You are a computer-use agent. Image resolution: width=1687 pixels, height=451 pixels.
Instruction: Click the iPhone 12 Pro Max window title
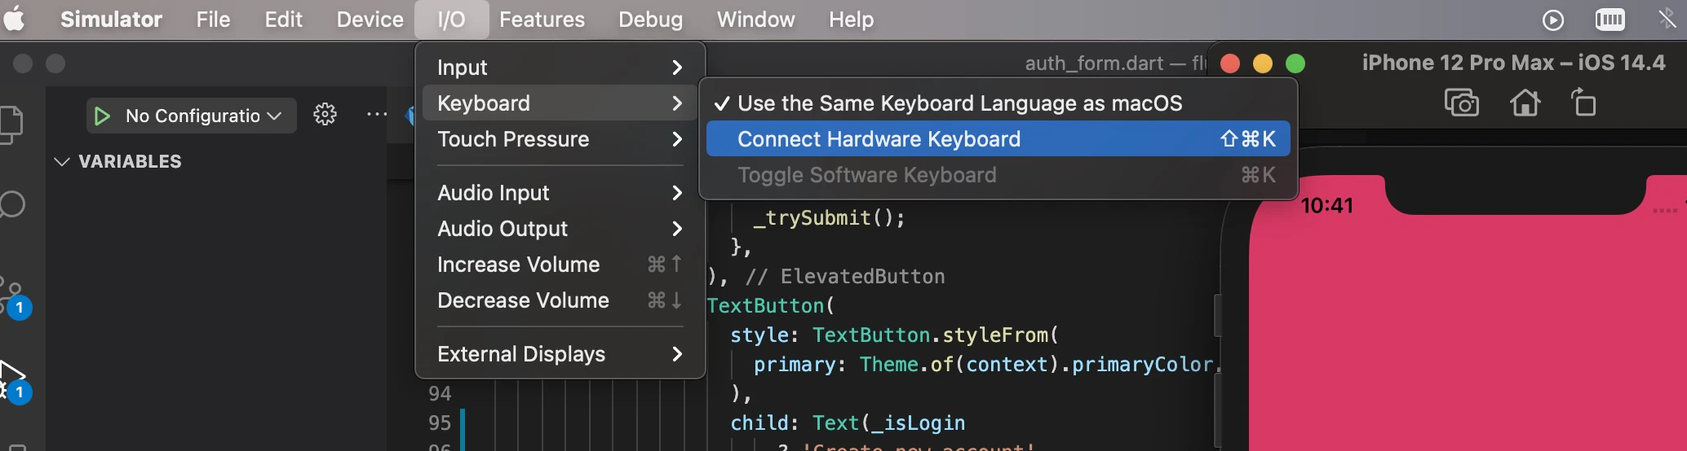[1513, 63]
